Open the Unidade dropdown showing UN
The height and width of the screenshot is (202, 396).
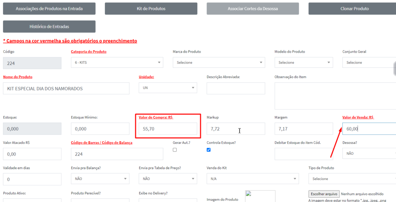pos(168,88)
